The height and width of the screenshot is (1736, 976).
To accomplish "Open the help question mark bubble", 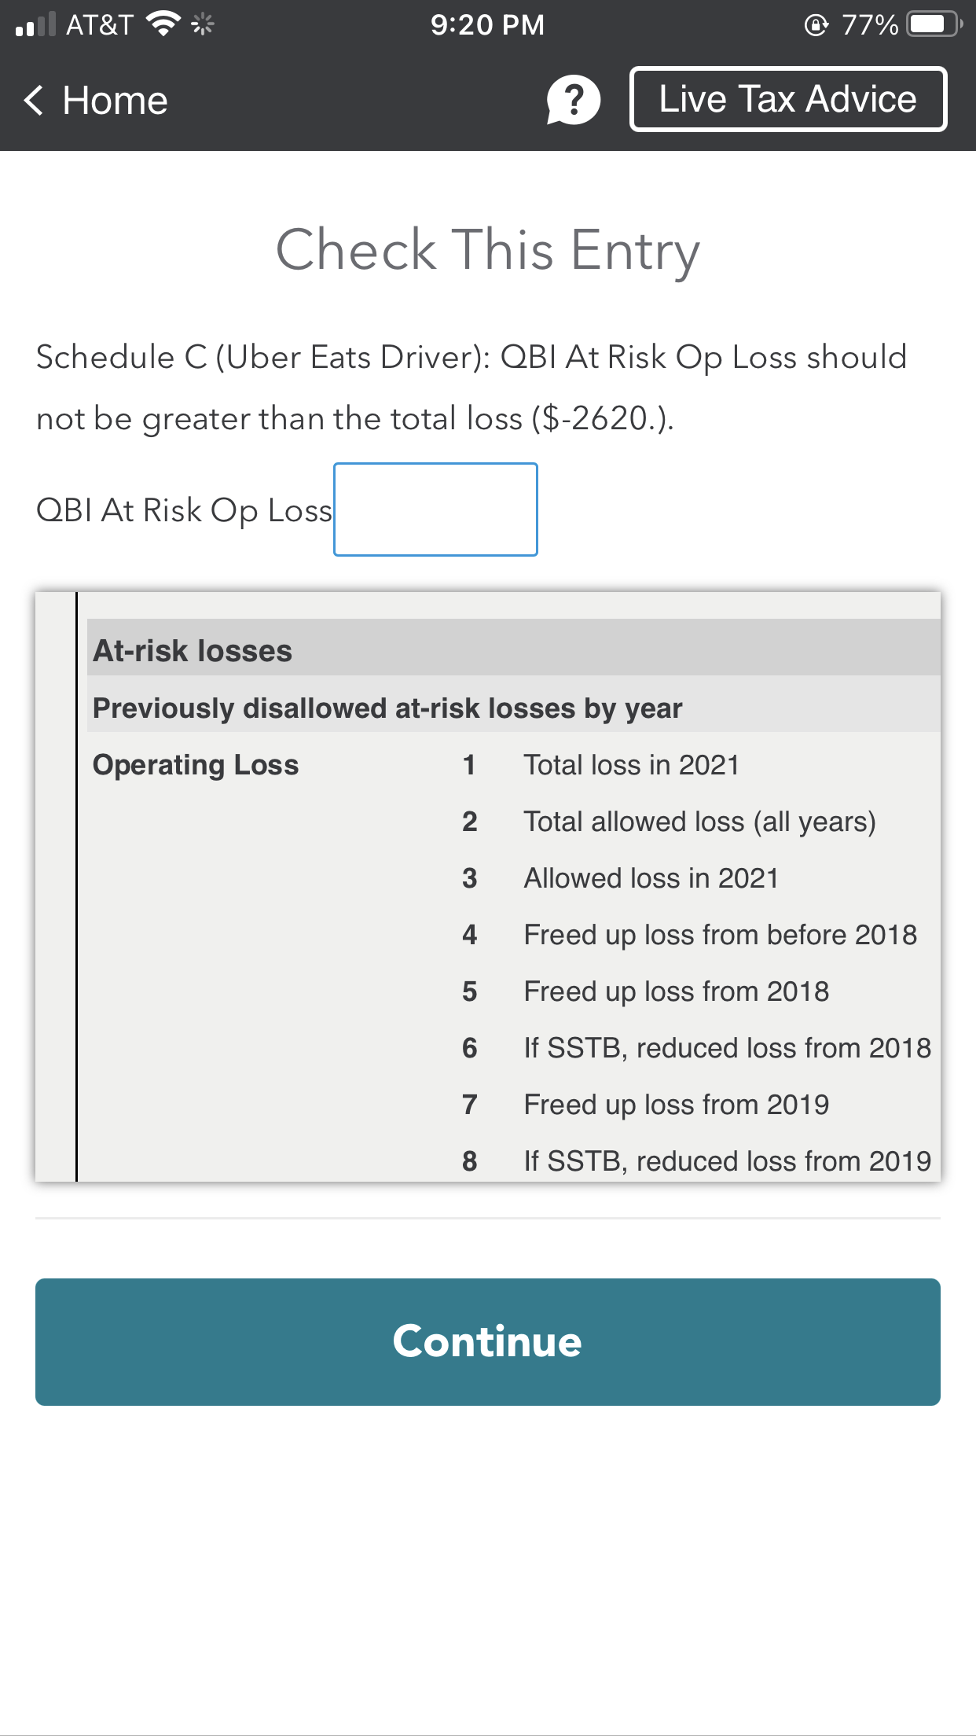I will (573, 99).
